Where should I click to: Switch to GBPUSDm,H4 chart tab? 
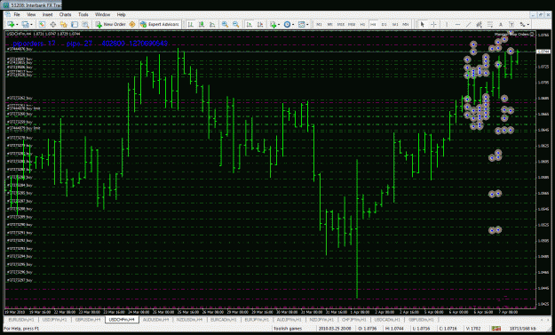tap(88, 319)
